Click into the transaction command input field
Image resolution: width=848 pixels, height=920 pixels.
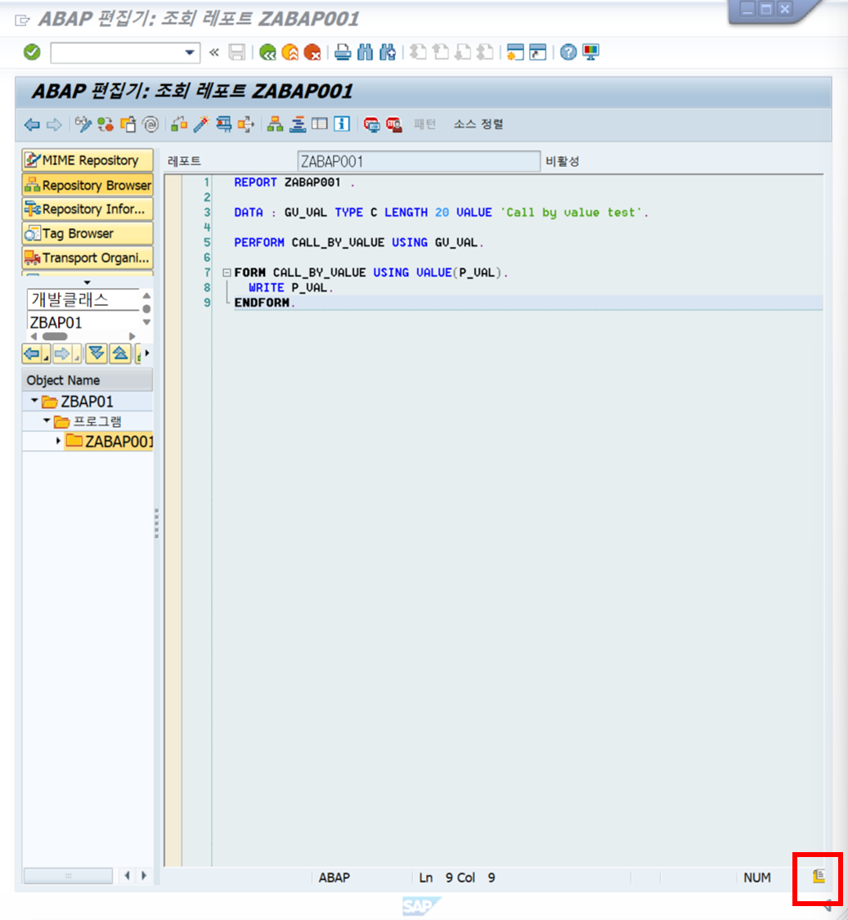[118, 53]
